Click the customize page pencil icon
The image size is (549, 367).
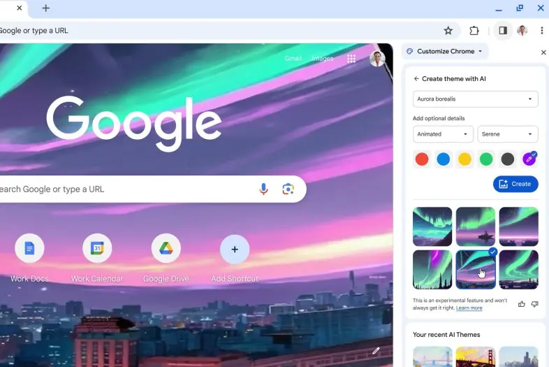coord(376,350)
